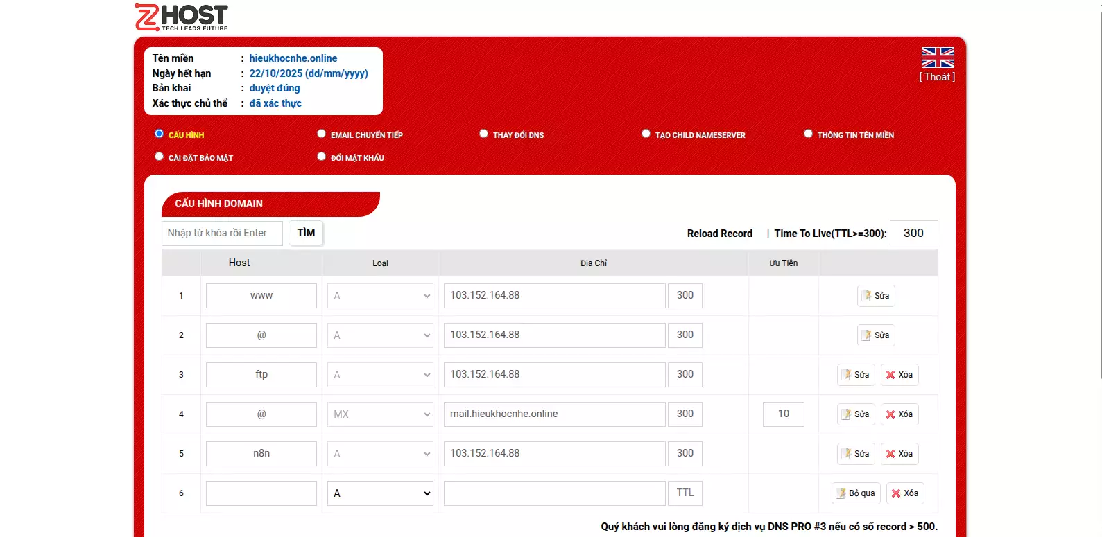
Task: Click the ZHOST logo
Action: point(181,18)
